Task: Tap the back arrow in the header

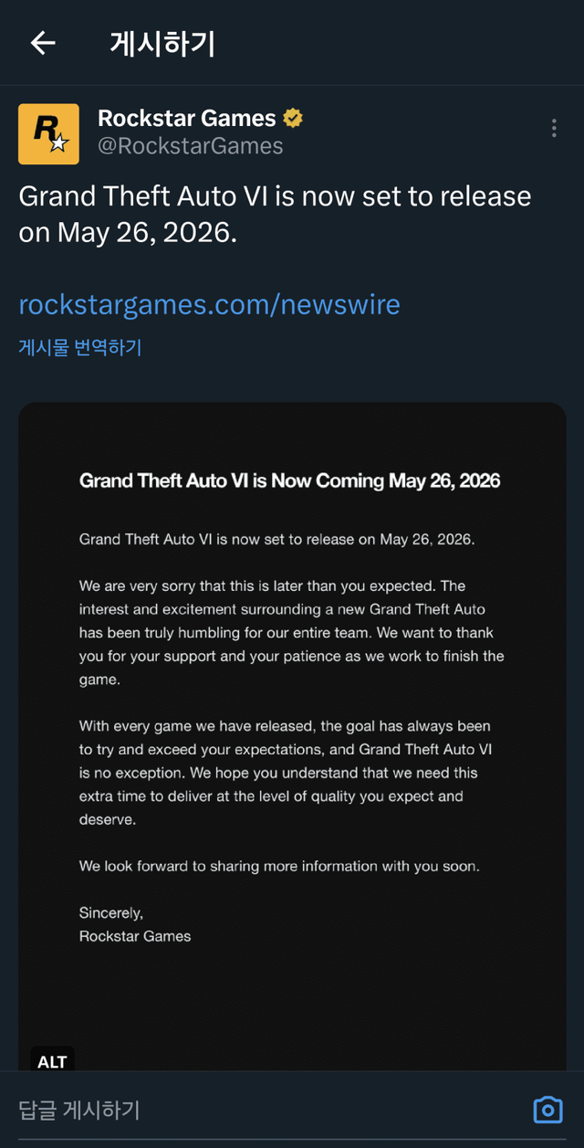Action: pos(43,43)
